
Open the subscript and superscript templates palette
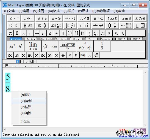[x=42, y=25]
